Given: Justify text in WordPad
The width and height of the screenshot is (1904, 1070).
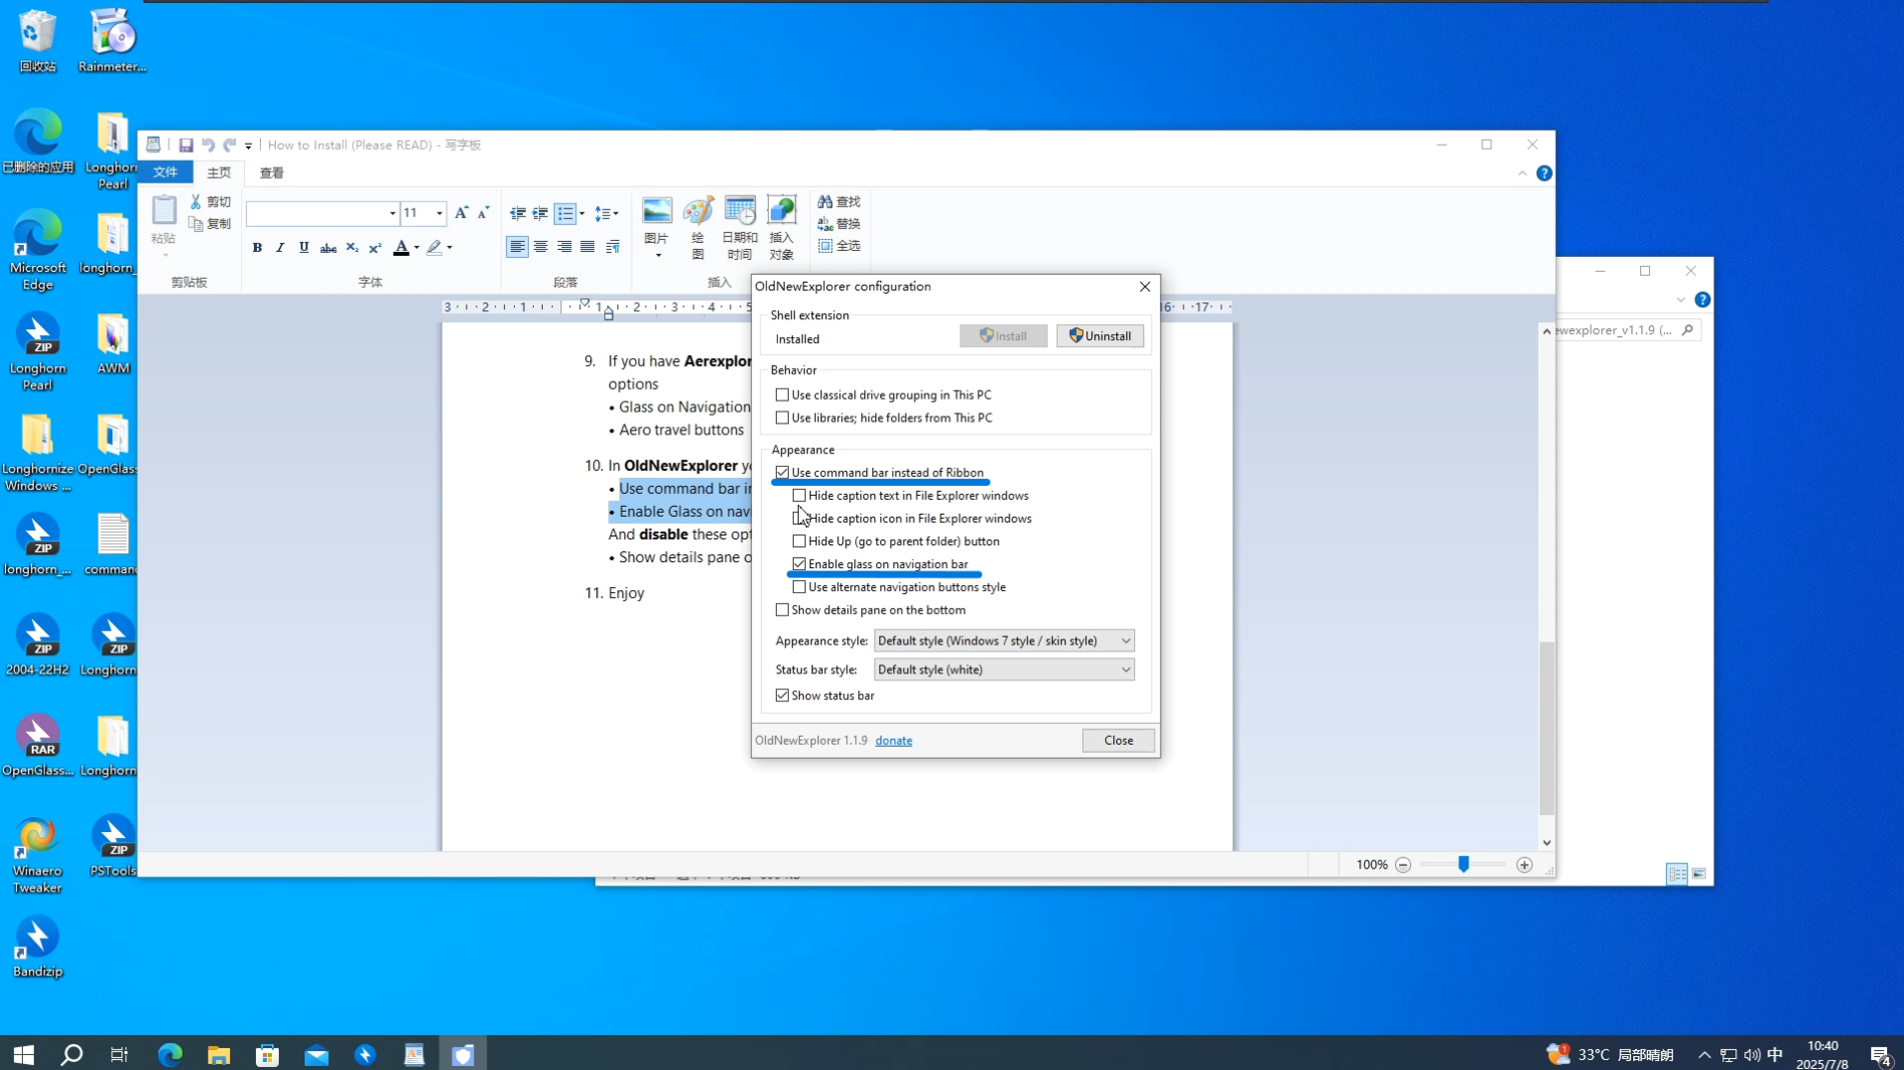Looking at the screenshot, I should click(x=587, y=247).
